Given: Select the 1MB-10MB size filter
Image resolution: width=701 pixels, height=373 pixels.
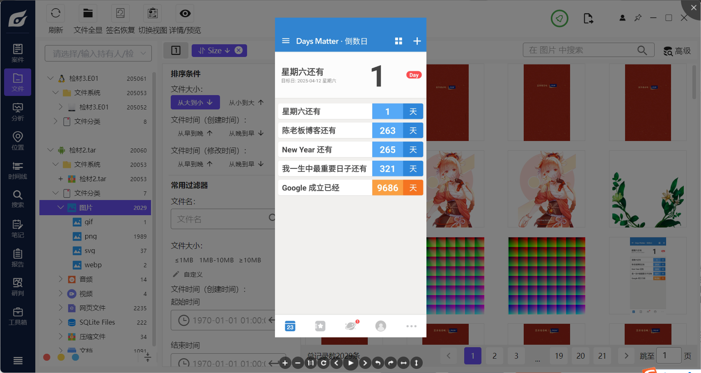Looking at the screenshot, I should [x=216, y=260].
